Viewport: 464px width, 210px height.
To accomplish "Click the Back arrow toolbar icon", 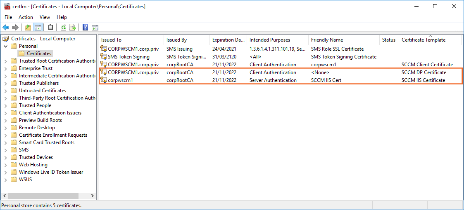I will pyautogui.click(x=6, y=28).
